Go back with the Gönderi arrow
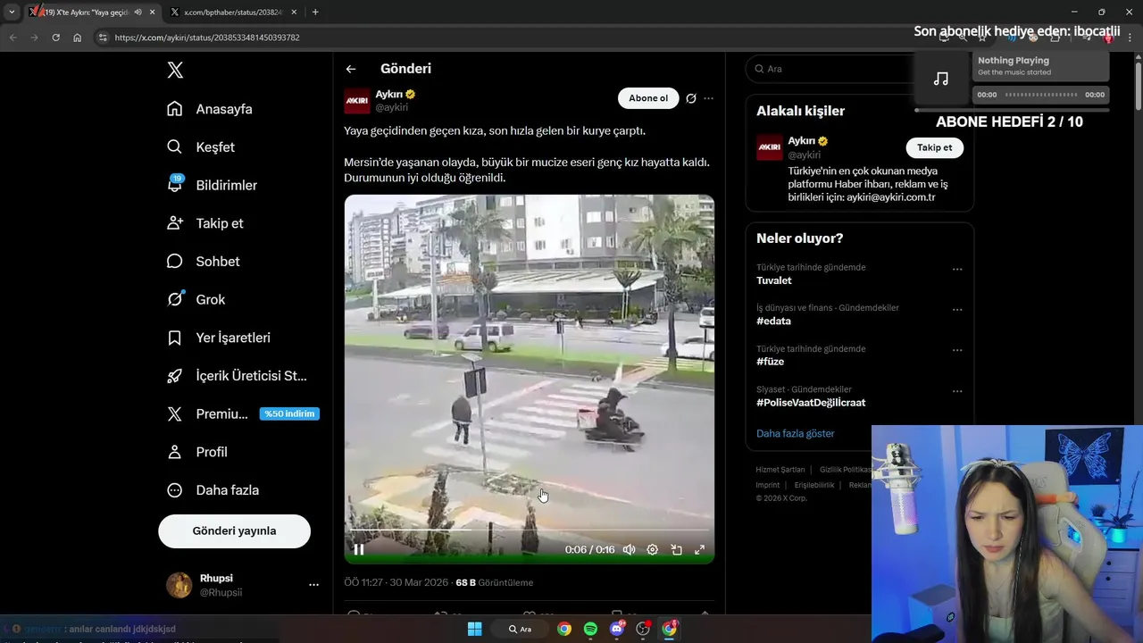This screenshot has width=1143, height=643. [x=351, y=69]
